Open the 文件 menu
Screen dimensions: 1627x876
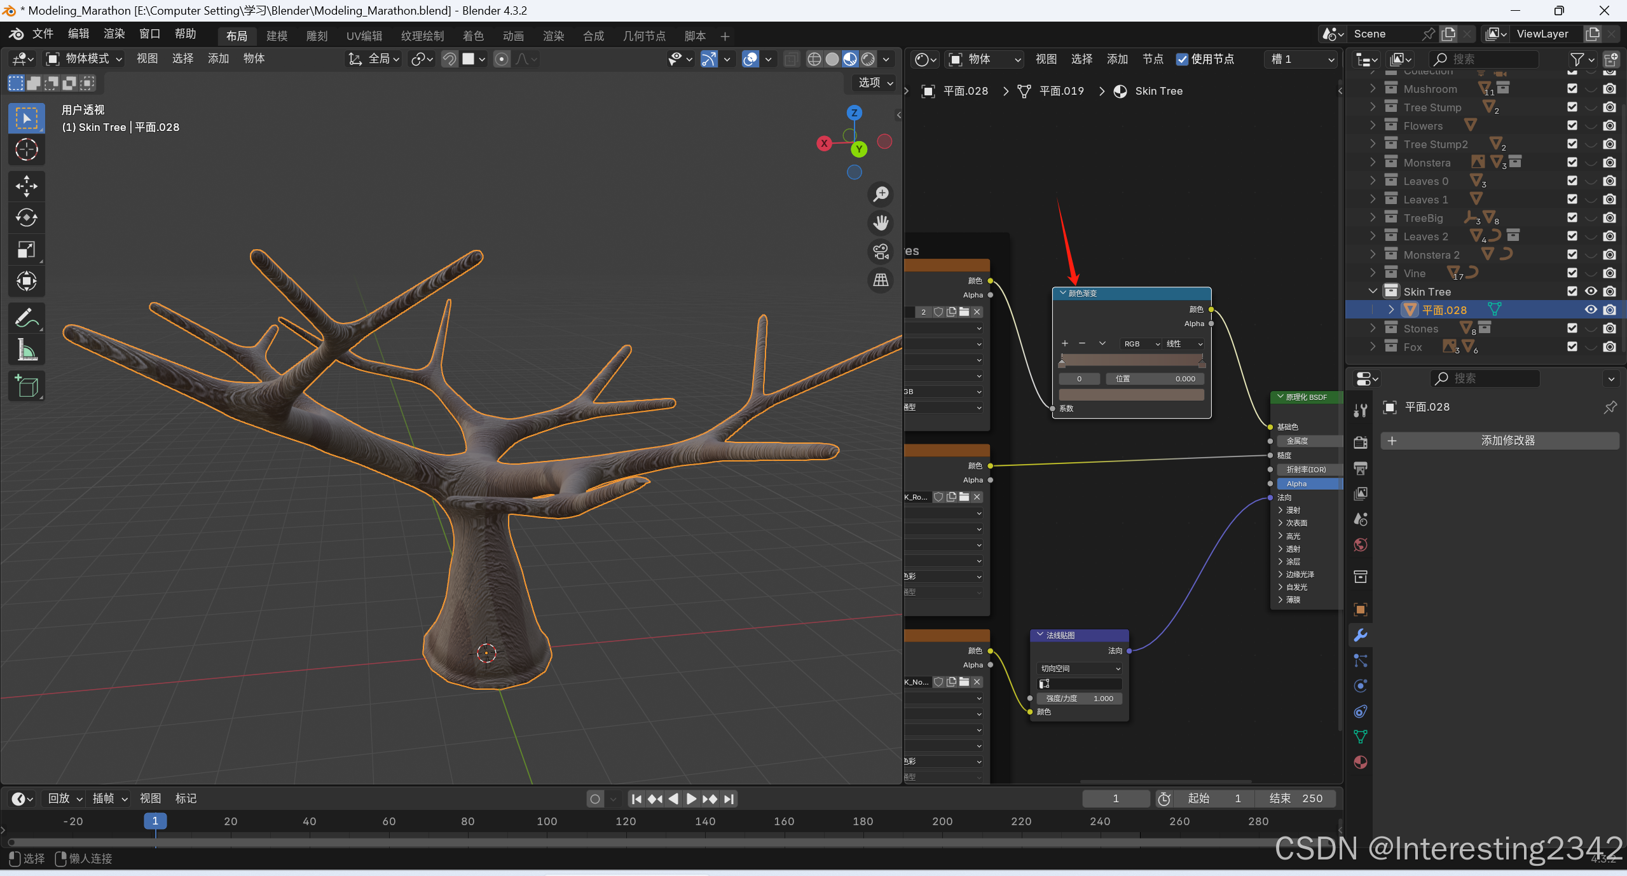click(x=43, y=34)
